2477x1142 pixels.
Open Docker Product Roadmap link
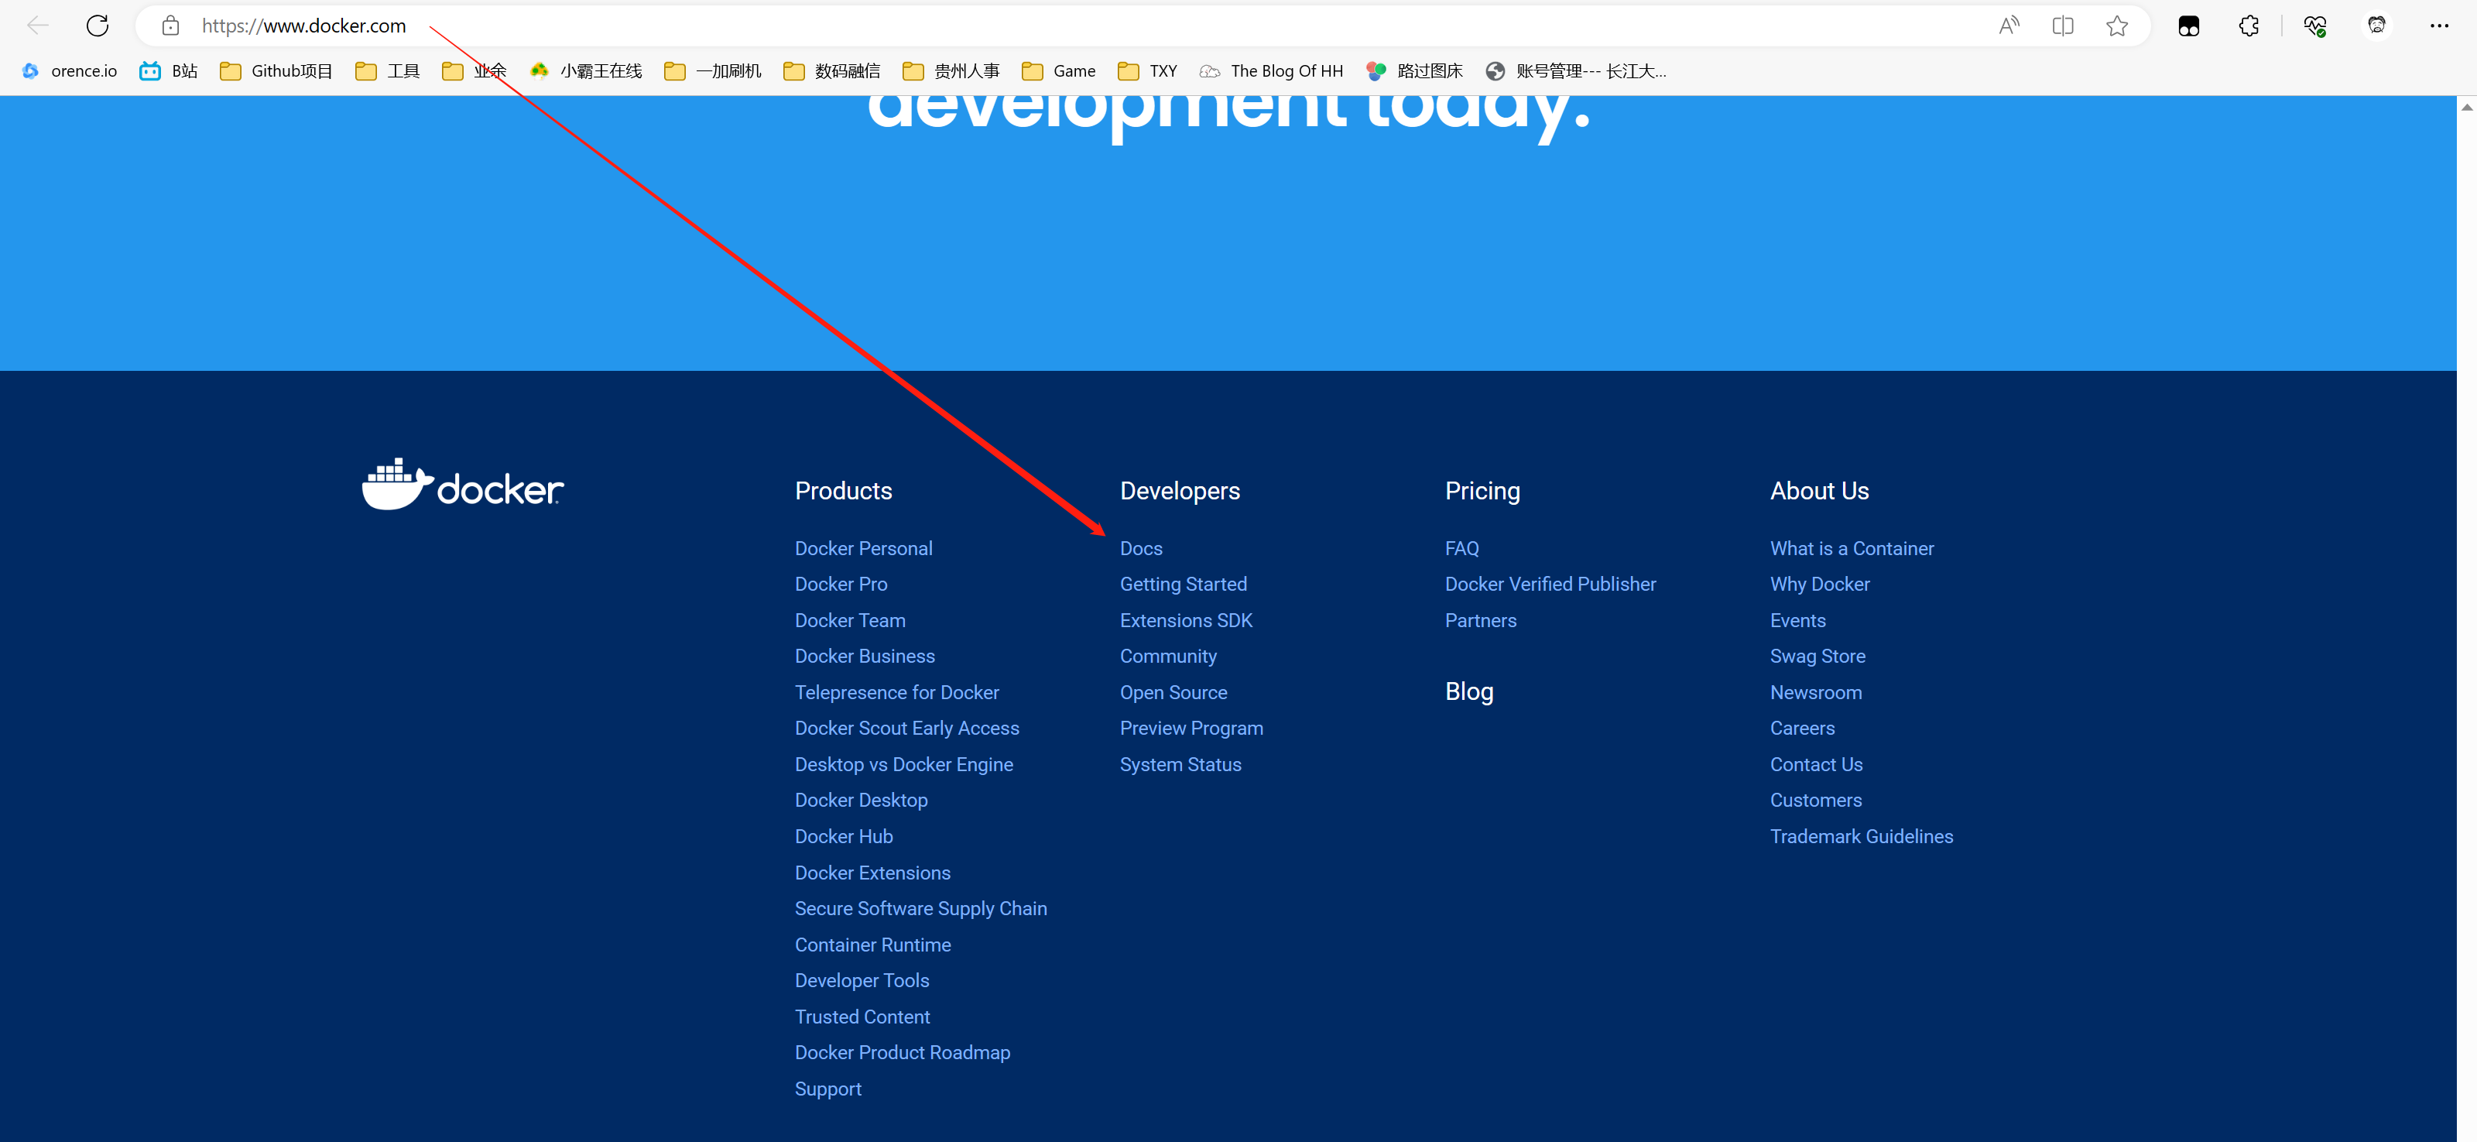click(903, 1054)
